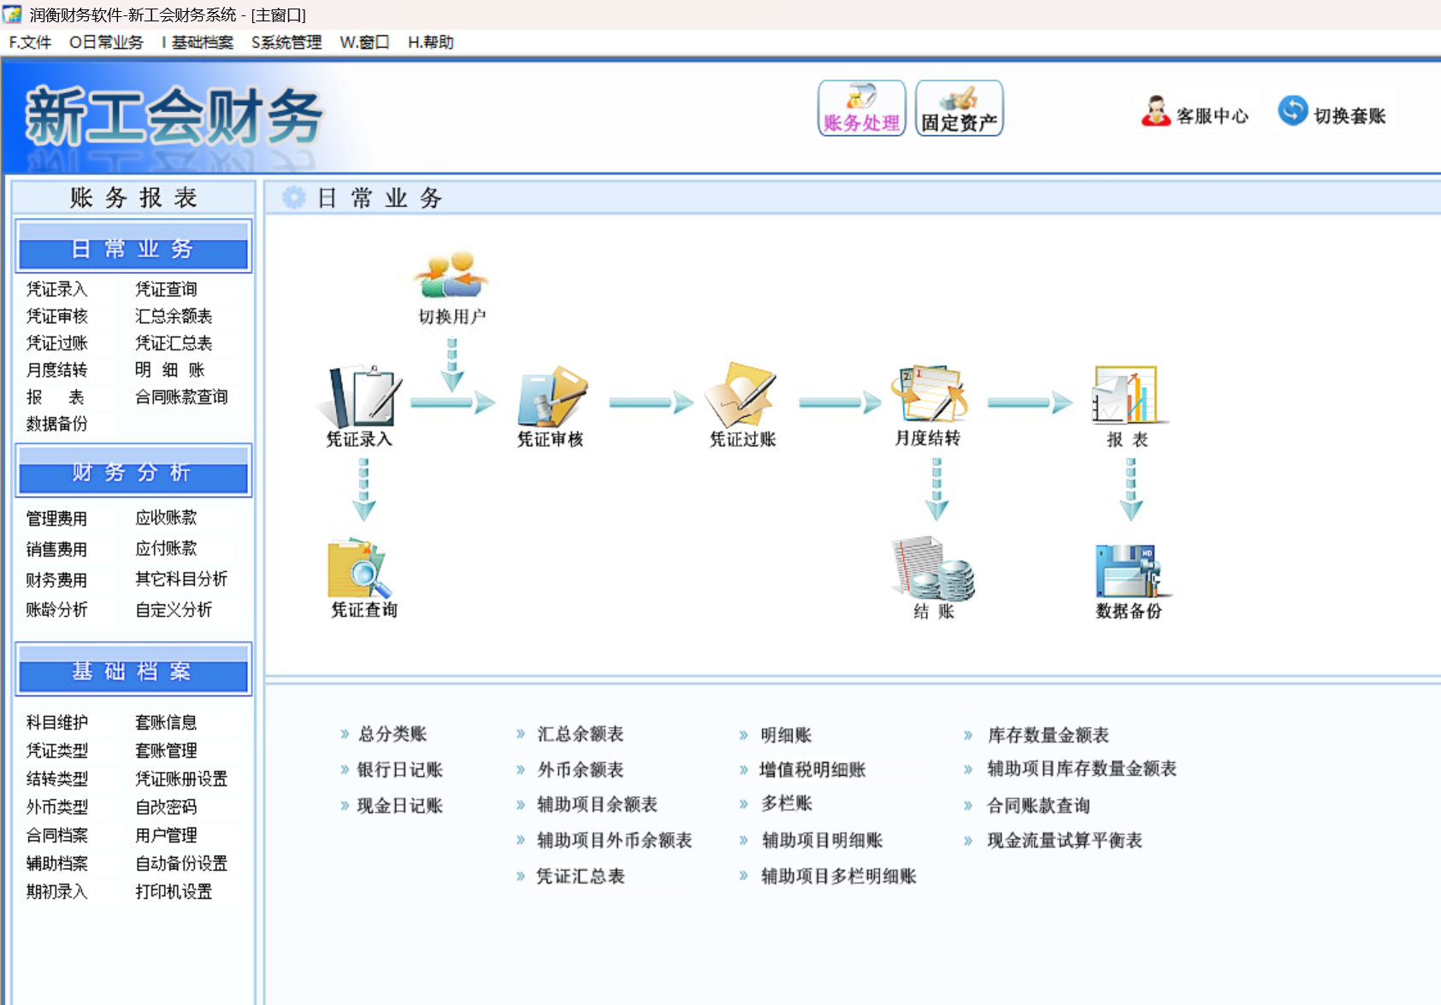Image resolution: width=1441 pixels, height=1005 pixels.
Task: Click the gear icon beside 日常业务 header
Action: [293, 197]
